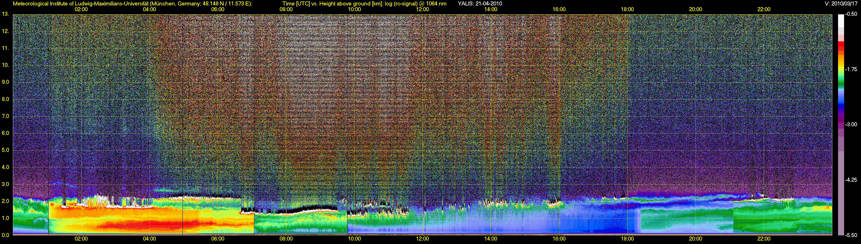Click the 5.0 height axis label

tap(5, 150)
